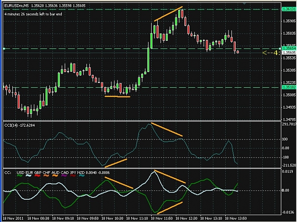Click the 1.35385 price scale value
The image size is (297, 222).
[x=289, y=70]
